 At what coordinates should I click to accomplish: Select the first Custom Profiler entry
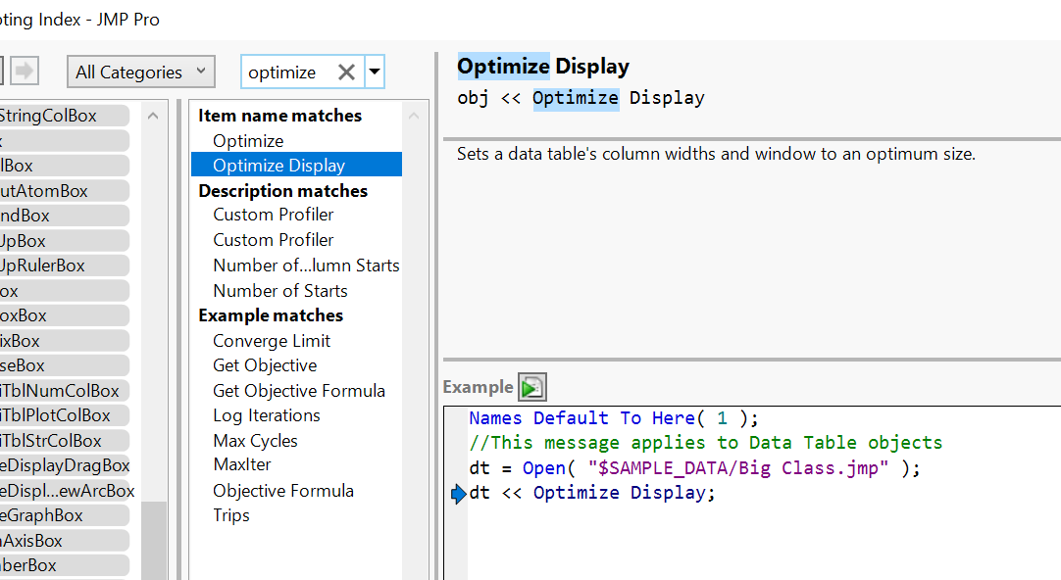coord(273,215)
